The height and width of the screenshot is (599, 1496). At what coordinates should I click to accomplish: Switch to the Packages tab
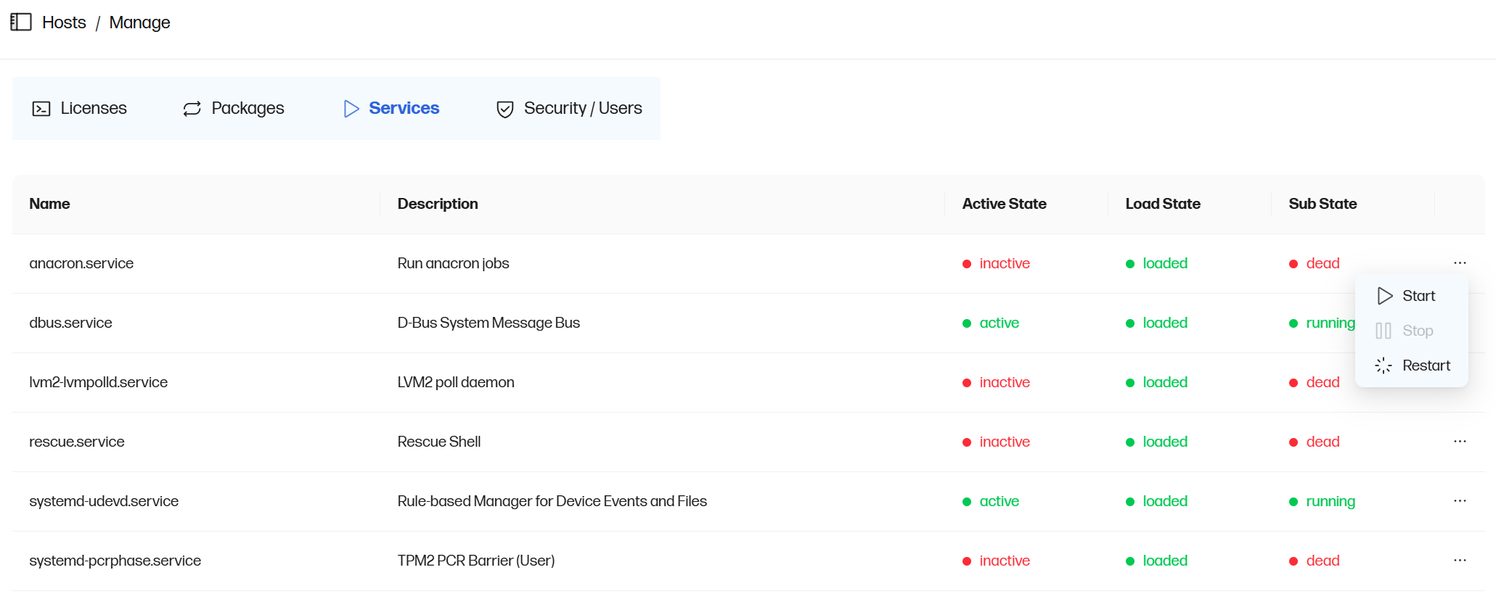point(248,108)
